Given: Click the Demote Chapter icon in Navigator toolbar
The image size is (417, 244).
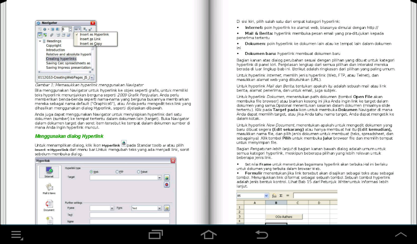Looking at the screenshot, I should 90,29.
